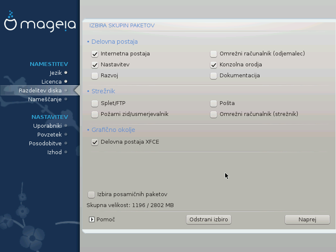Collapse the Strežnik section header
The height and width of the screenshot is (252, 336).
101,91
